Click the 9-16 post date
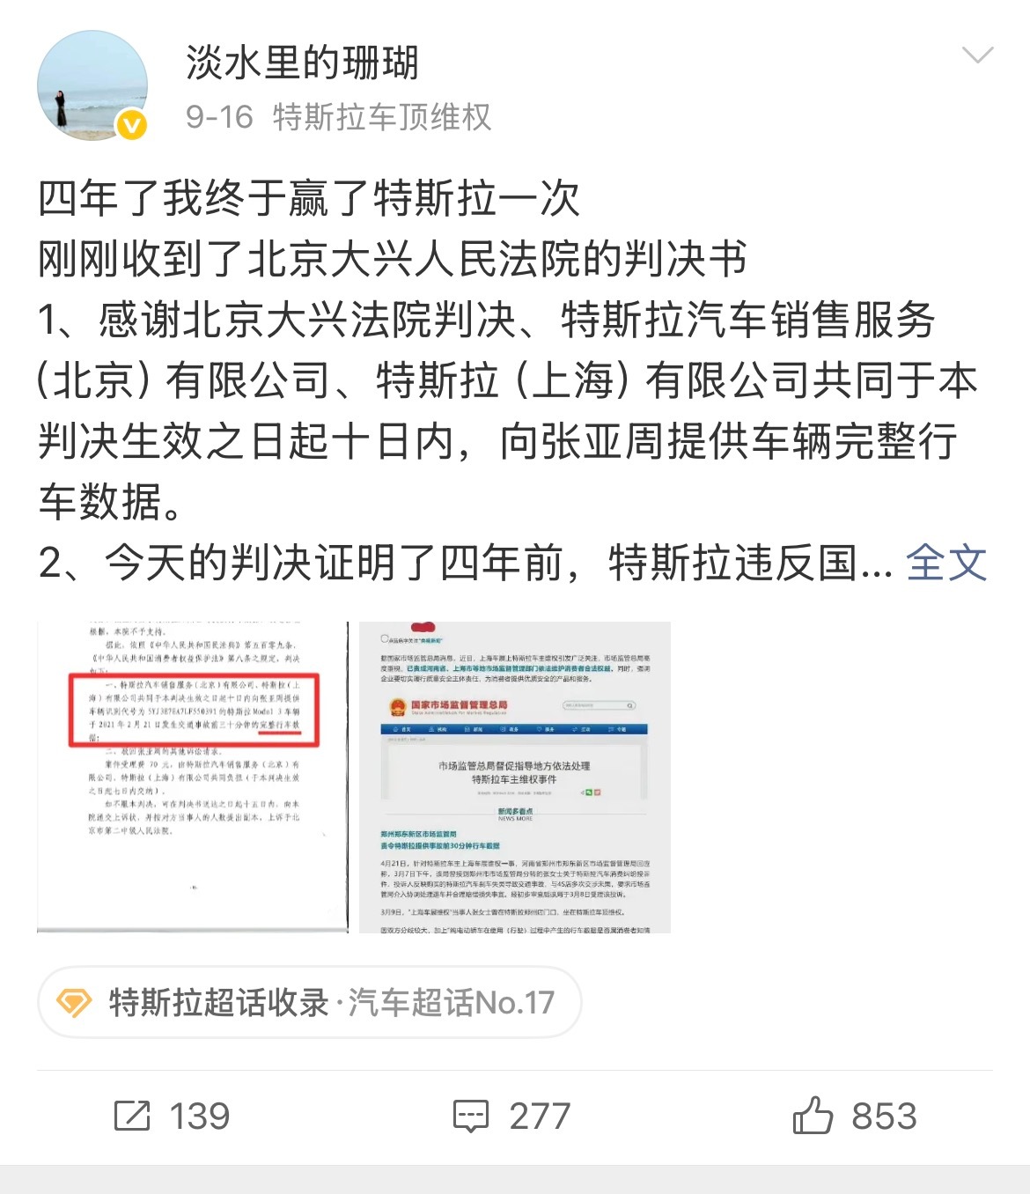The height and width of the screenshot is (1194, 1030). [x=219, y=117]
